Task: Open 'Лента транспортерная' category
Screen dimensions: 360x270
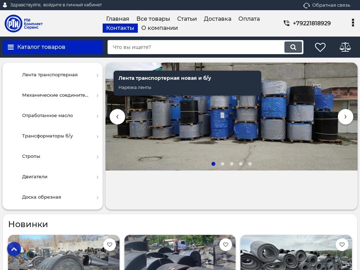Action: point(50,75)
